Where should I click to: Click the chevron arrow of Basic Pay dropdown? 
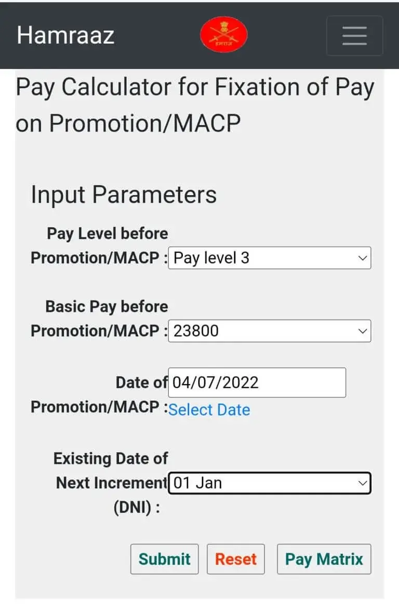(363, 331)
